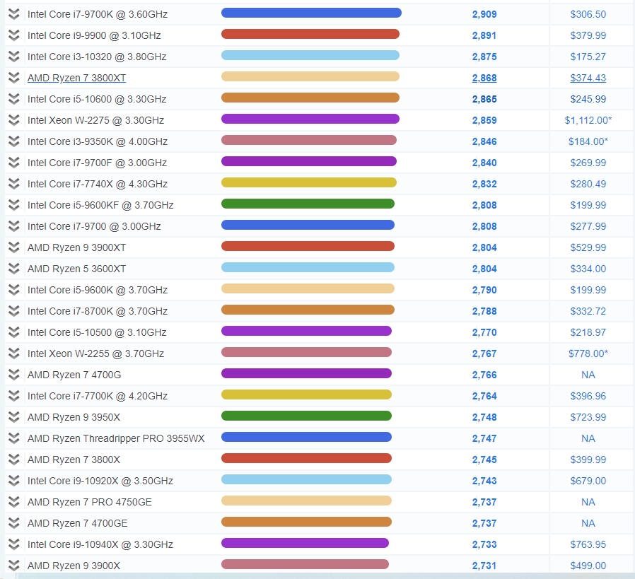Click the score 2,868 for Ryzen 7 3800XT
This screenshot has width=635, height=579.
484,78
